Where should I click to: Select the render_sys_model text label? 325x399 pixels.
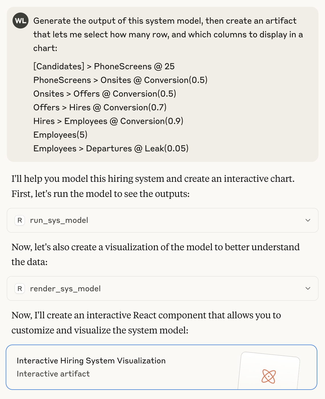[65, 289]
